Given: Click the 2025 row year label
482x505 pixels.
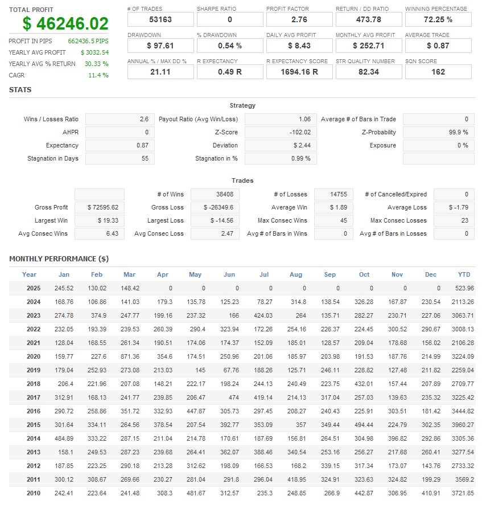Looking at the screenshot, I should (x=34, y=288).
